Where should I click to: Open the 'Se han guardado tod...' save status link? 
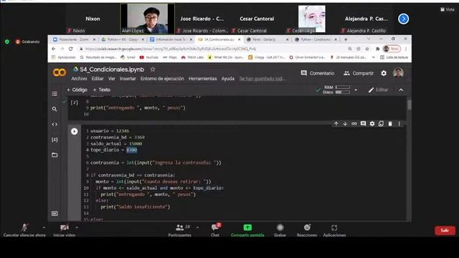[262, 79]
